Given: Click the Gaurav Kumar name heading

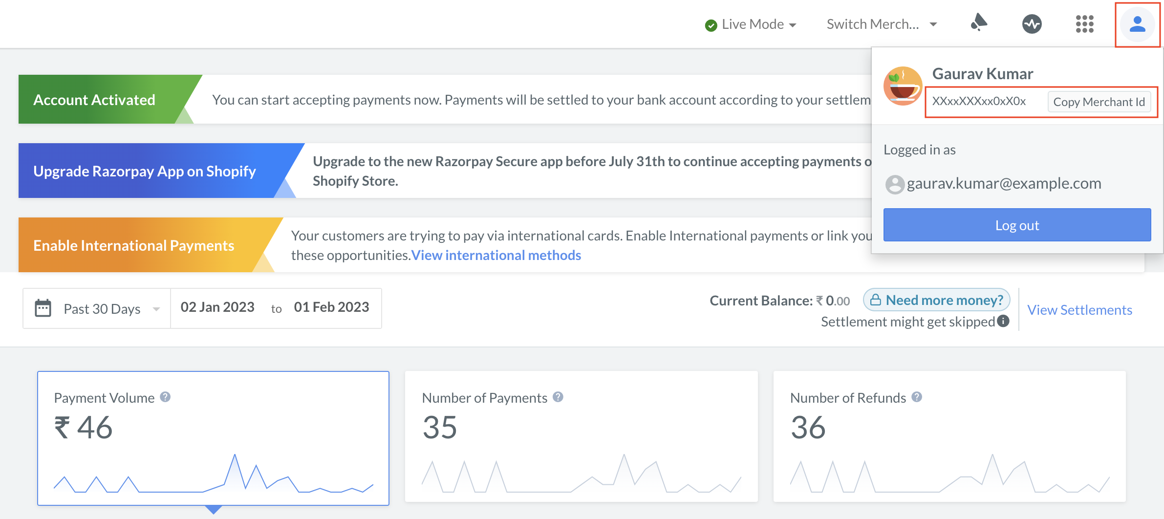Looking at the screenshot, I should pos(983,74).
